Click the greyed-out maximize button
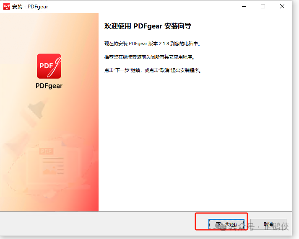 [263, 6]
